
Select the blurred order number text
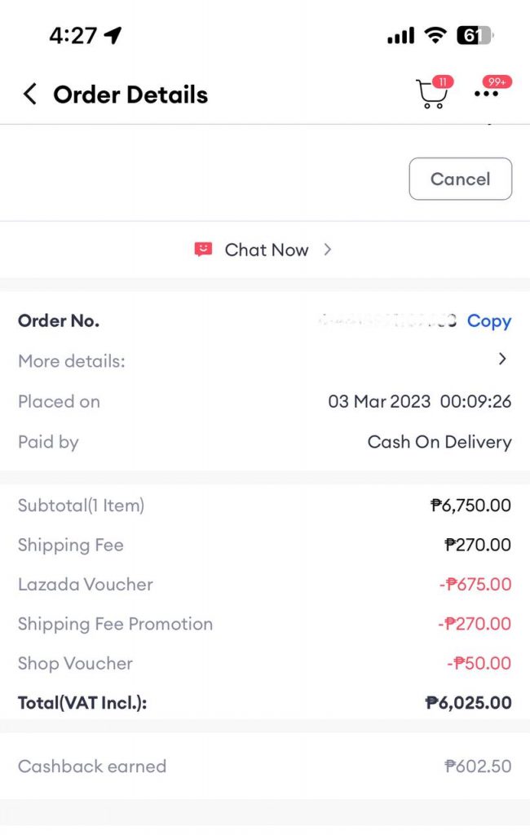[x=387, y=320]
